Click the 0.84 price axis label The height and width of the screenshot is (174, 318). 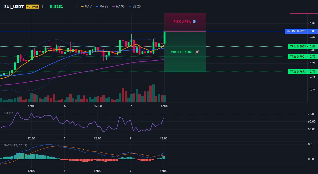[x=313, y=23]
